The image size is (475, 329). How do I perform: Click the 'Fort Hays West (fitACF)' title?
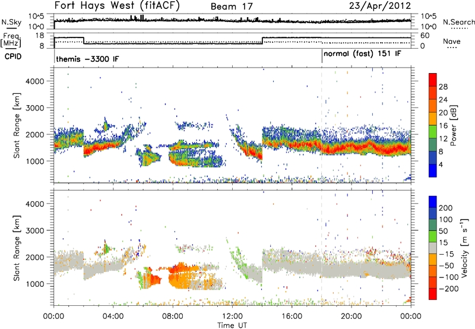pyautogui.click(x=116, y=6)
